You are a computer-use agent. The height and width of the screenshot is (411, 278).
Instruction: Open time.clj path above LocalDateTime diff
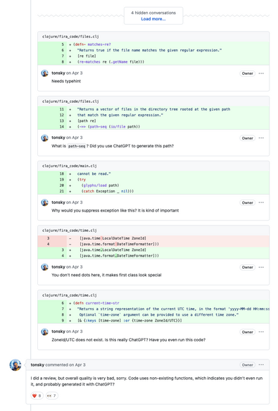70,230
